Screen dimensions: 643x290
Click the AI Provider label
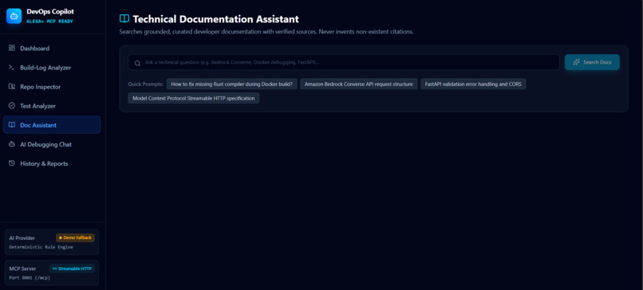[22, 238]
